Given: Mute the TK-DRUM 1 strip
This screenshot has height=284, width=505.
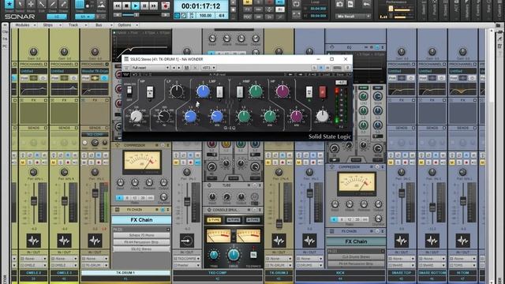Looking at the screenshot, I should (84, 163).
